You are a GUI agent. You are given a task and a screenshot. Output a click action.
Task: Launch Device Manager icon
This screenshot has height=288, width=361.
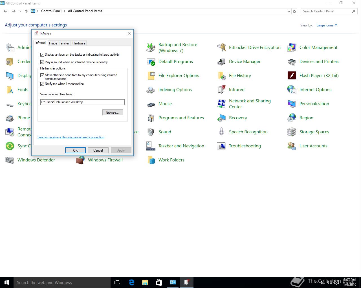(x=221, y=62)
